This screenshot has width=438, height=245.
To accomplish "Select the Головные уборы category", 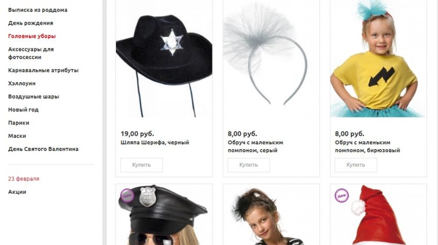I will coord(32,36).
